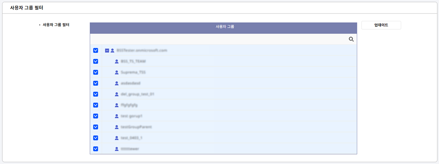
Task: Uncheck the BSSTester.onmicrosoft.com root checkbox
Action: pos(96,51)
